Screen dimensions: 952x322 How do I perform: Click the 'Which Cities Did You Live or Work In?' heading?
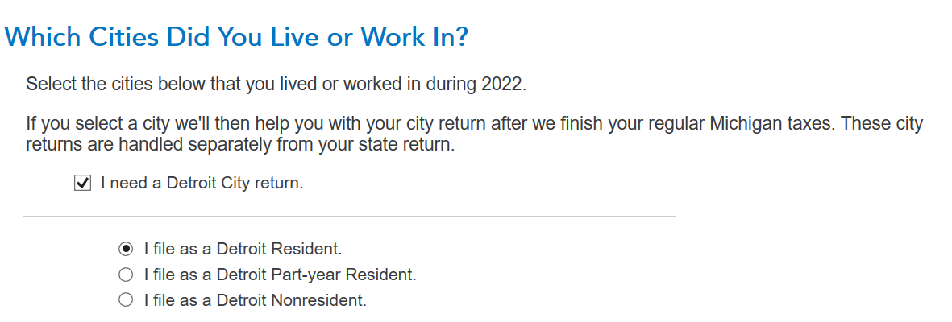click(x=237, y=36)
